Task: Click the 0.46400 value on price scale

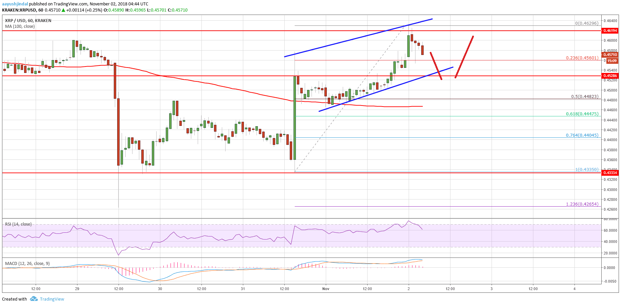Action: (610, 21)
